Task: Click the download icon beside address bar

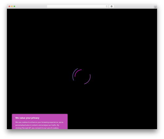Action: 112,7
